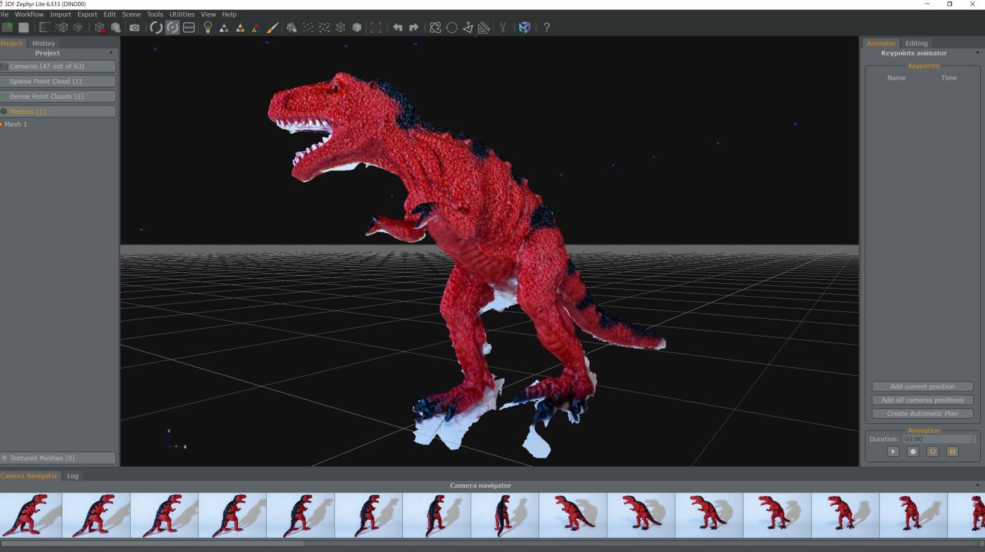The image size is (985, 552).
Task: Select Mesh 1 in the project tree
Action: 16,124
